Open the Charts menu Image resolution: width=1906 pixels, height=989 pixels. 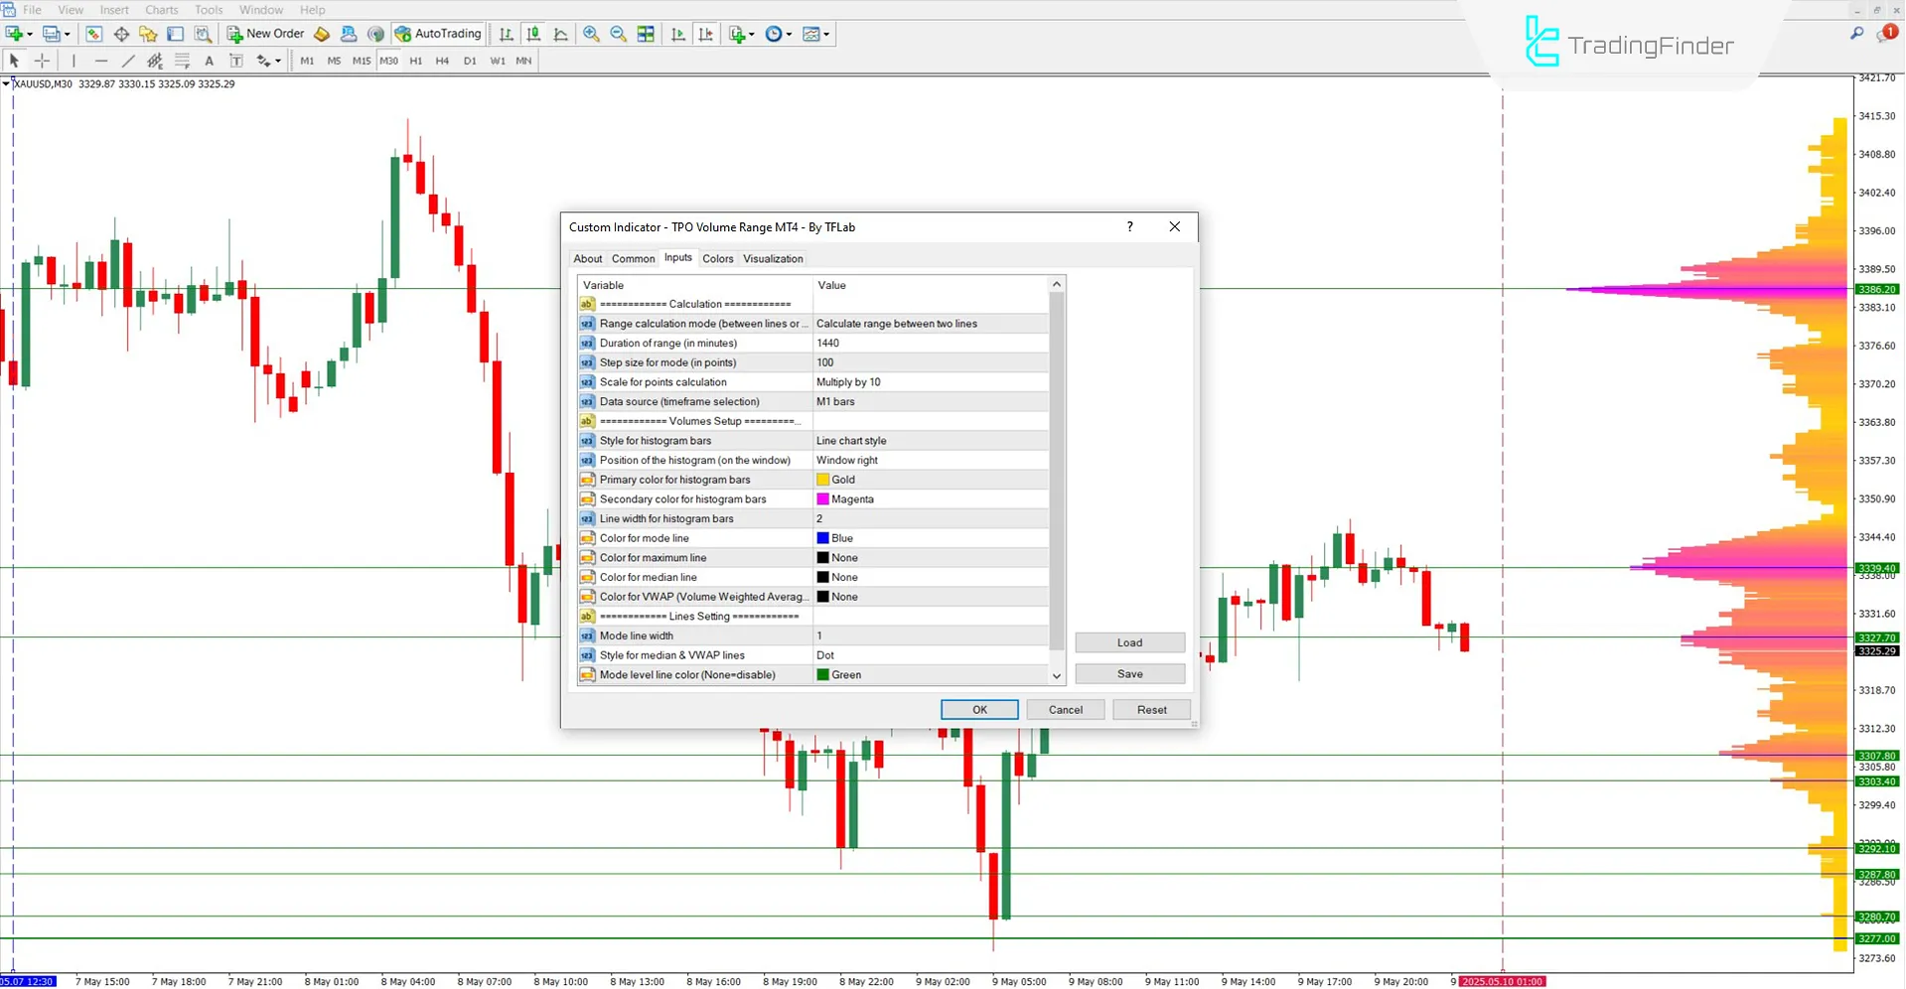click(161, 9)
